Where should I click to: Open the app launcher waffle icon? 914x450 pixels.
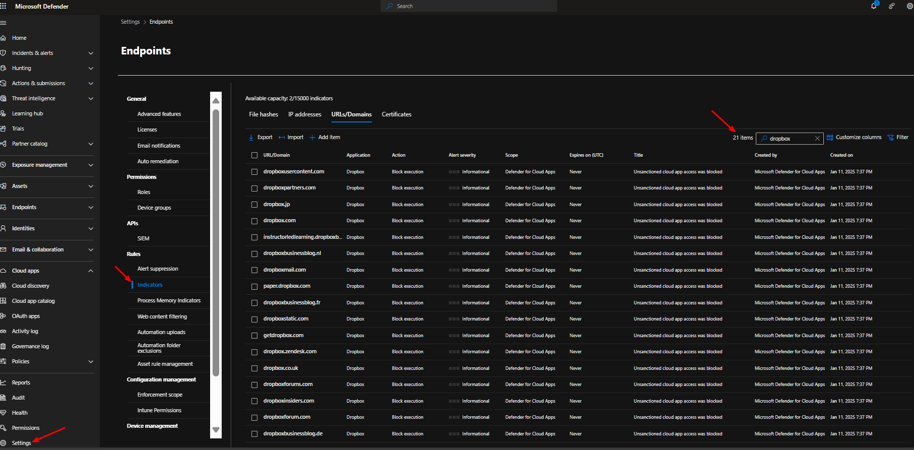coord(3,6)
